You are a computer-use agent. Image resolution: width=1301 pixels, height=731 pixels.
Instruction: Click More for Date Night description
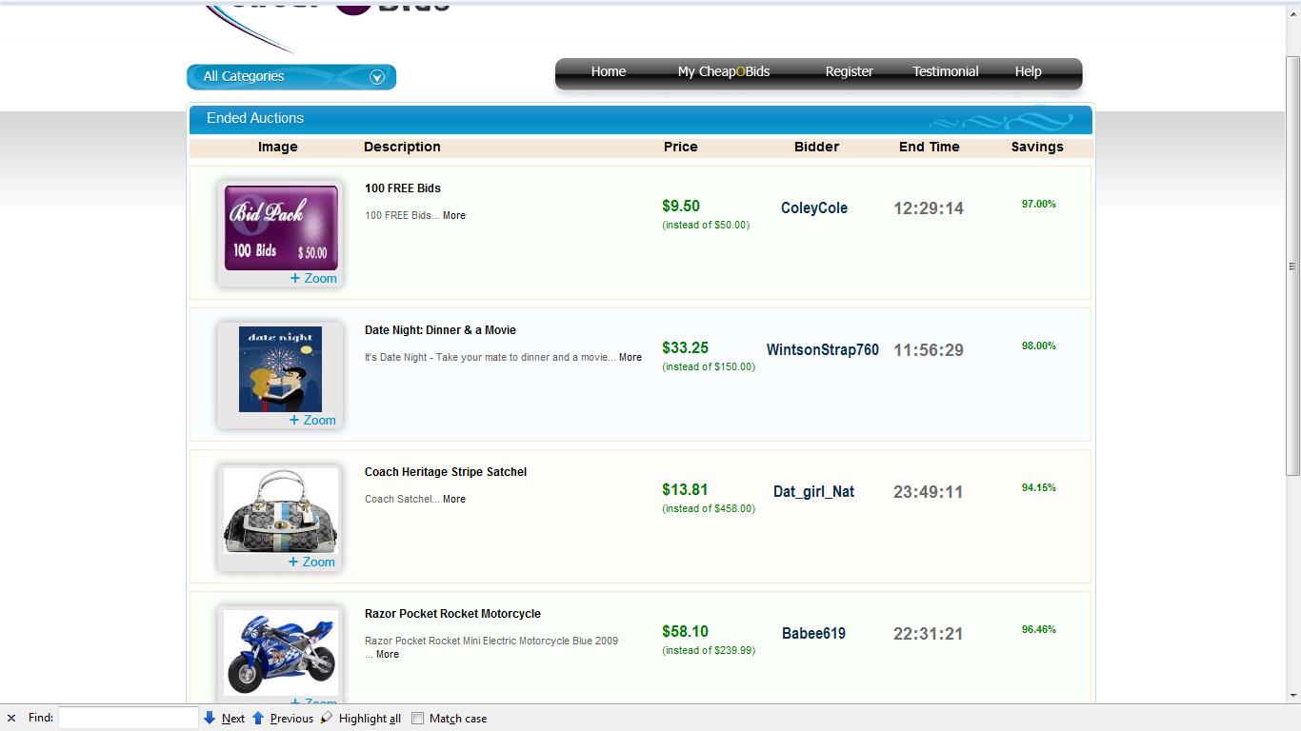click(630, 358)
